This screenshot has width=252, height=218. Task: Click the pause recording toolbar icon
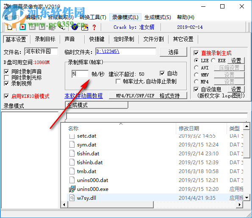[32, 27]
